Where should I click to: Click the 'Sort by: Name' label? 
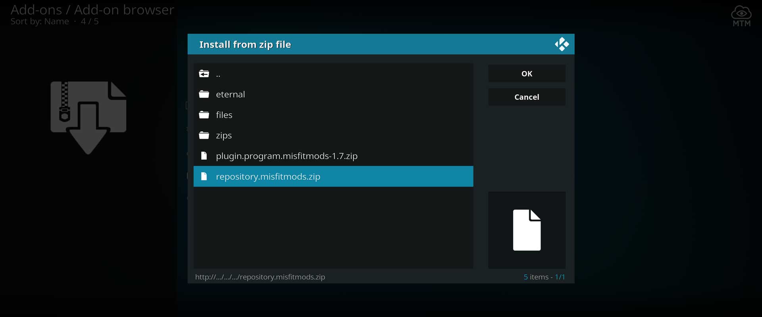(40, 21)
